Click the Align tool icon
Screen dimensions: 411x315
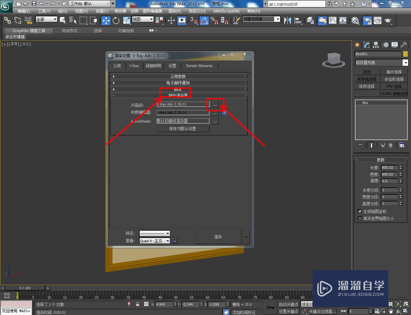pyautogui.click(x=298, y=21)
